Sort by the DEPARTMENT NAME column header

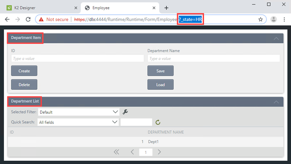tap(166, 132)
